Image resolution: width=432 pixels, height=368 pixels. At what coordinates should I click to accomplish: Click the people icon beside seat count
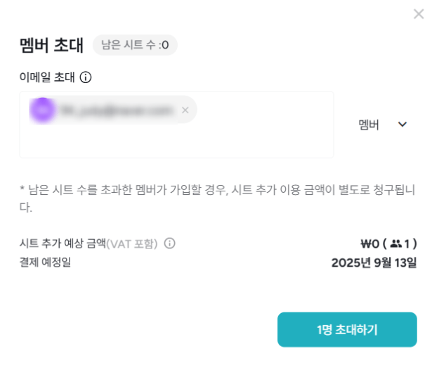pyautogui.click(x=396, y=243)
